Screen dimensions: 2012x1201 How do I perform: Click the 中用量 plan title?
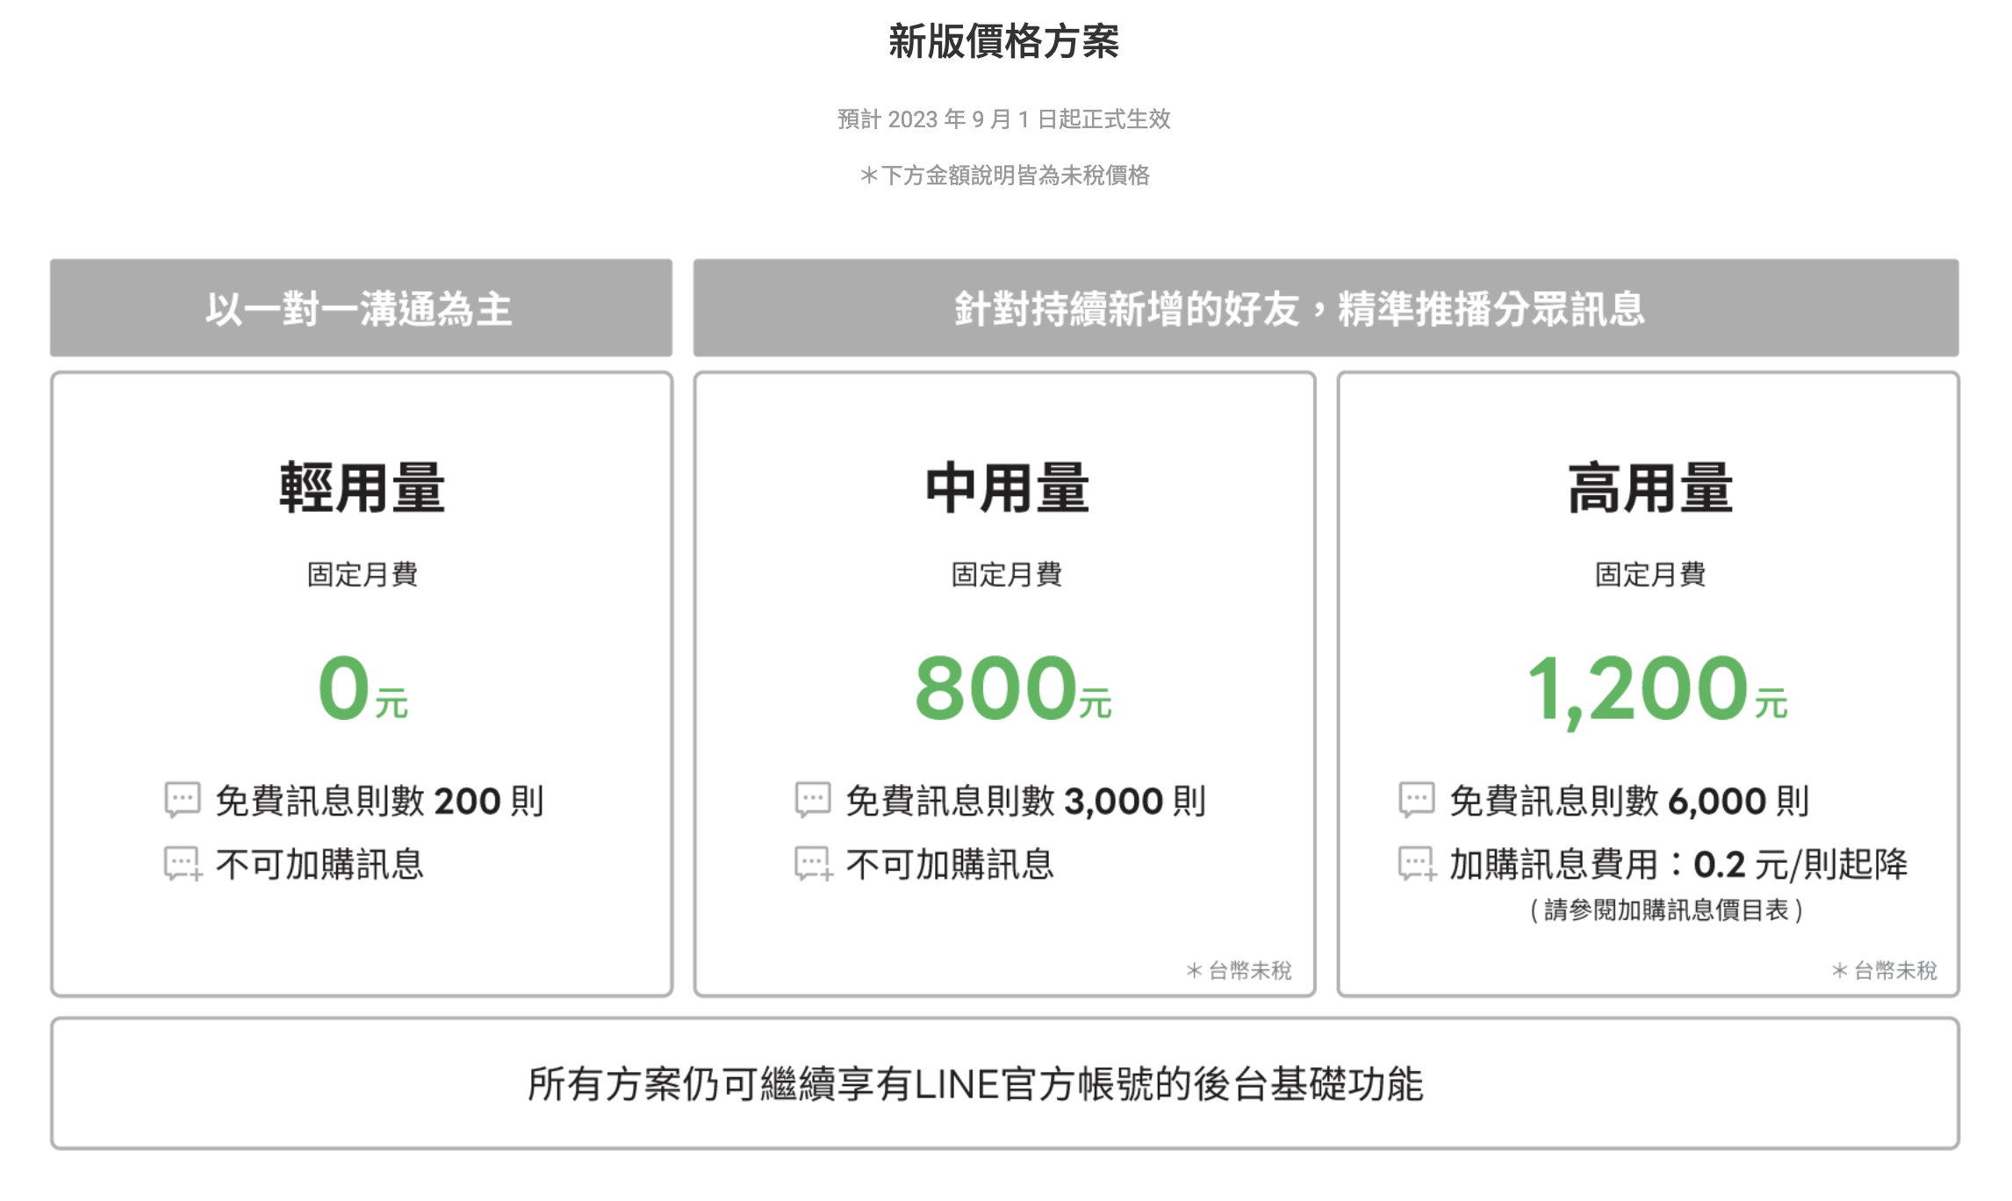(1006, 488)
